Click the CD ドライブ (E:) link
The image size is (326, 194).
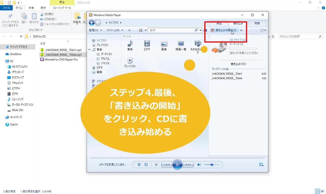[x=238, y=40]
